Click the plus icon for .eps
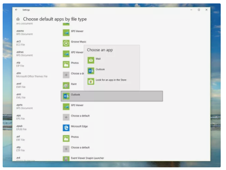This screenshot has width=226, height=170. tap(66, 117)
